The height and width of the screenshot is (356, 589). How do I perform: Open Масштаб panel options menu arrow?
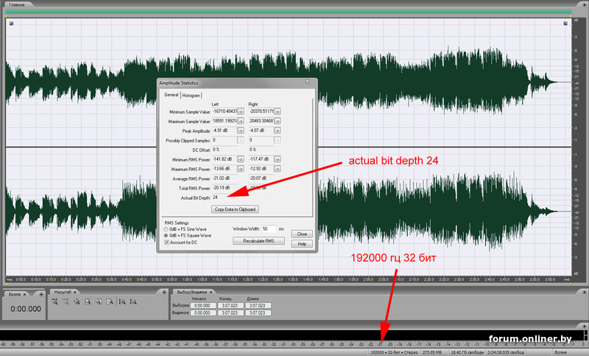[164, 292]
